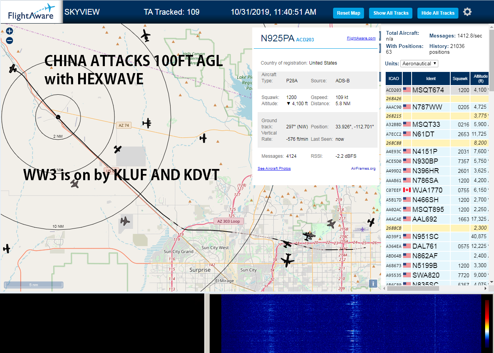494x353 pixels.
Task: Click N925PA callsign in detail panel
Action: [x=277, y=38]
